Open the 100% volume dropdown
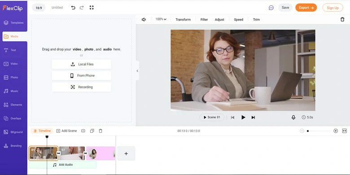Viewport: 350px width, 175px height. (161, 19)
